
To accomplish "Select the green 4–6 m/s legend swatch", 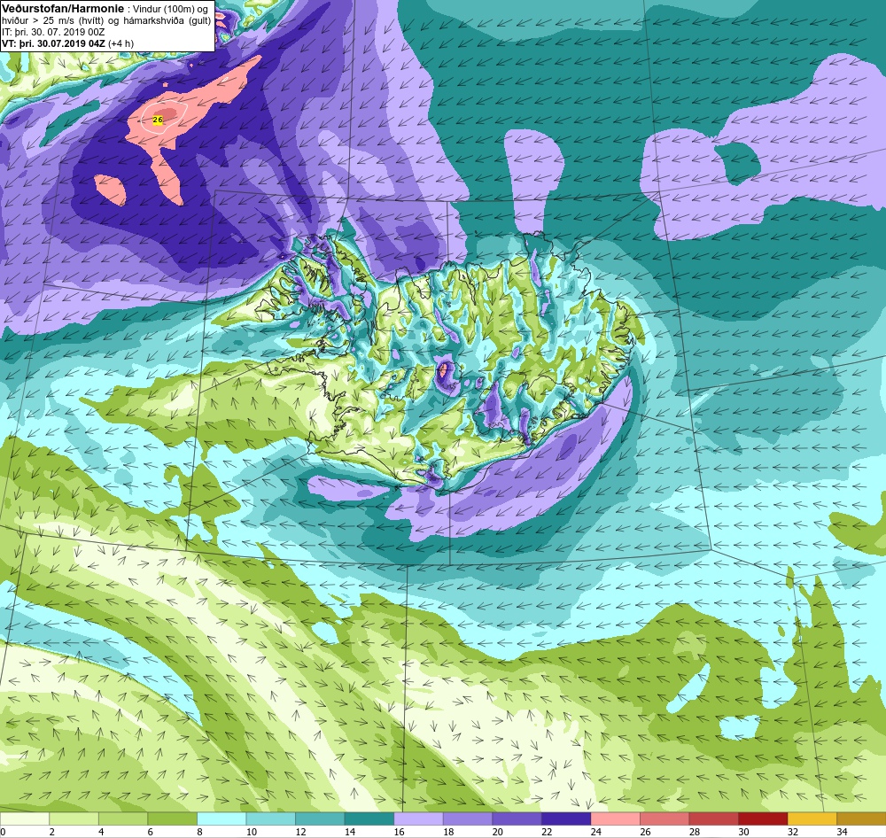I will 123,819.
